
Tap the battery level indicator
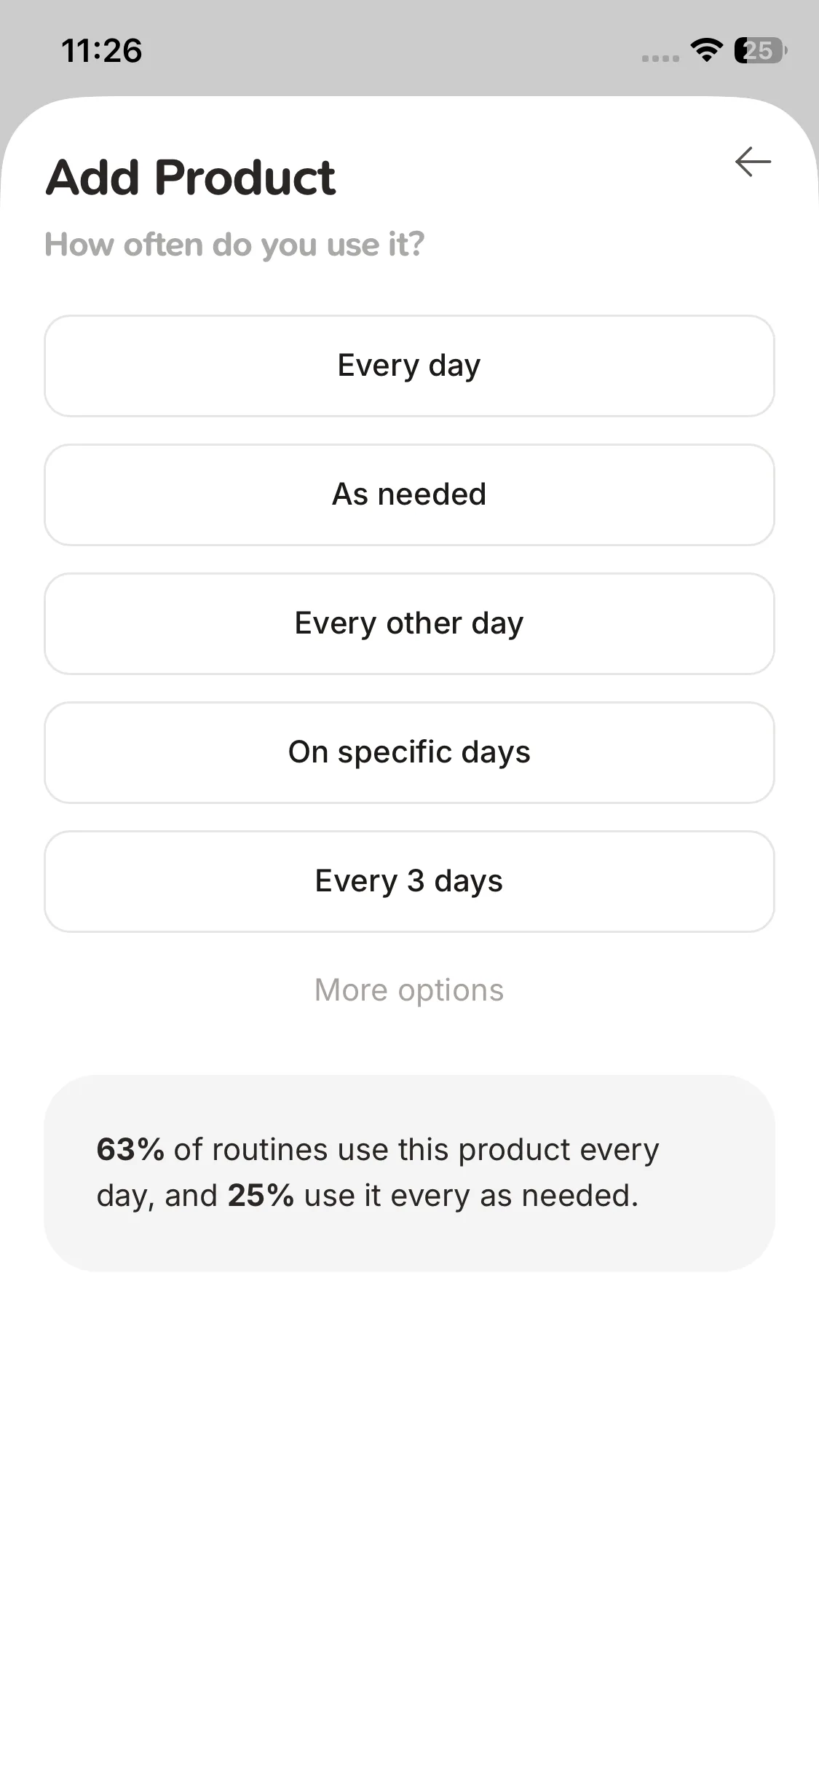click(760, 50)
